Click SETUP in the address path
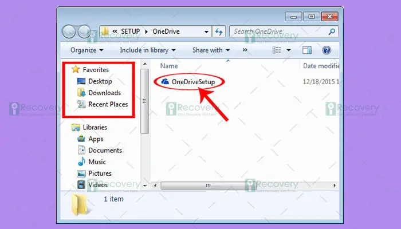401x229 pixels. [x=131, y=31]
